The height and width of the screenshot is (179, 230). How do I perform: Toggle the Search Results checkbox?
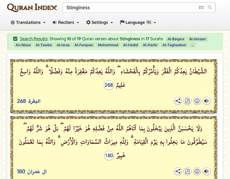(15, 39)
